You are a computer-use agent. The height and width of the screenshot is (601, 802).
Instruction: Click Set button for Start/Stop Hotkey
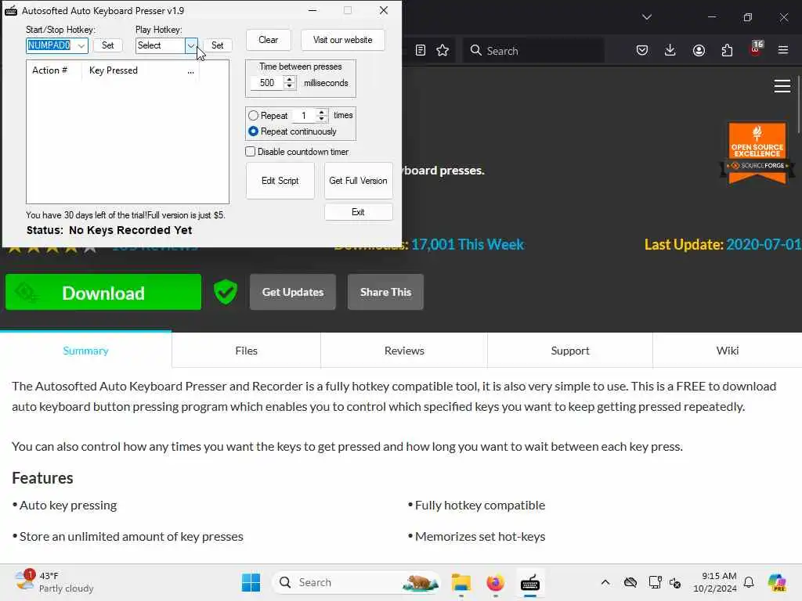[x=107, y=45]
